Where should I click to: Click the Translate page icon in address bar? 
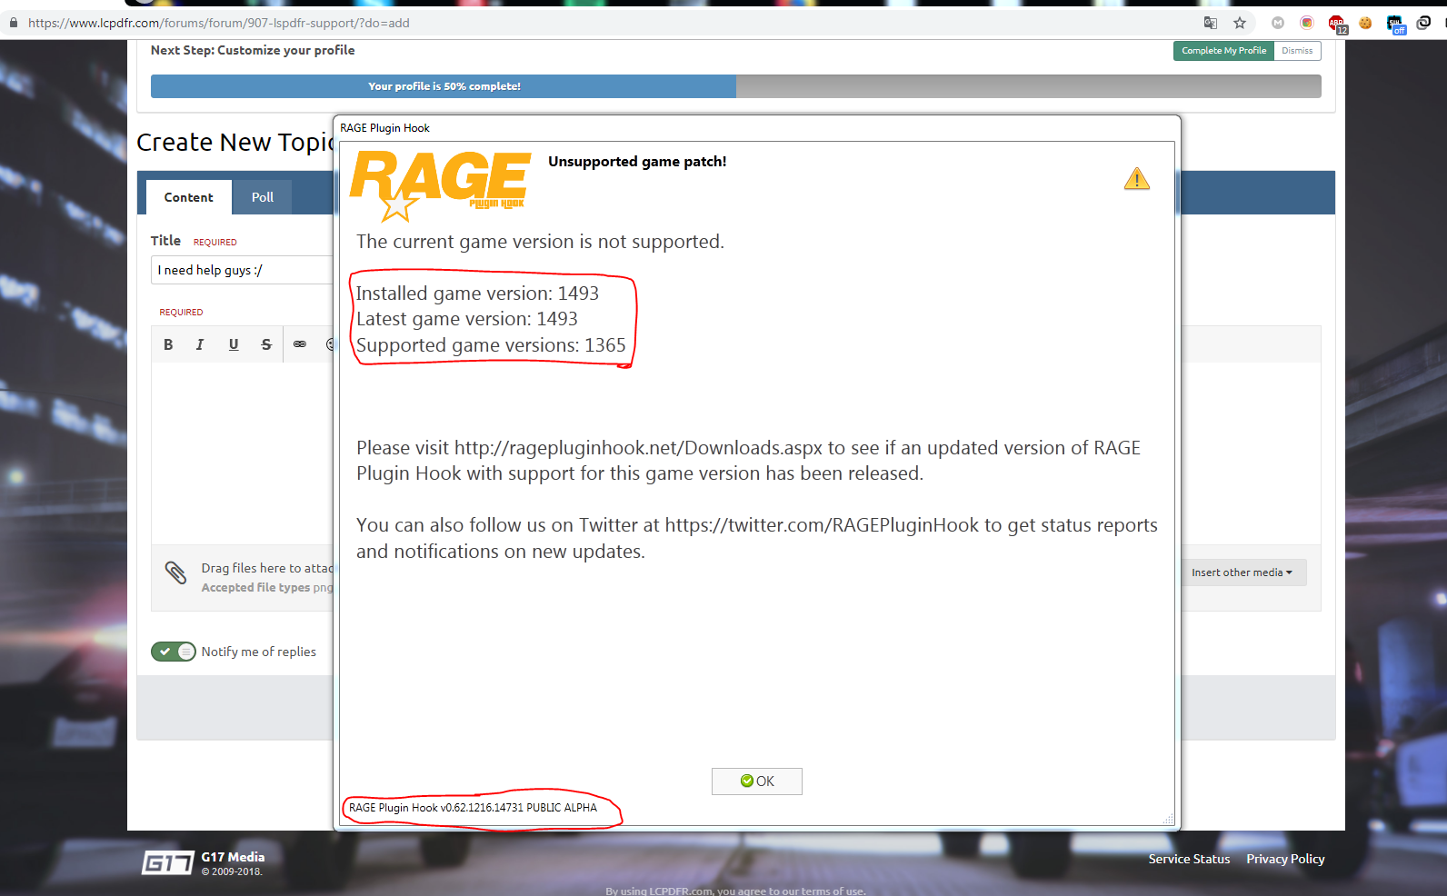(1210, 23)
